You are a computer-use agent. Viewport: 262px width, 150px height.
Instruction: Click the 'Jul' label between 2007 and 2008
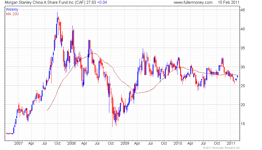pyautogui.click(x=44, y=143)
